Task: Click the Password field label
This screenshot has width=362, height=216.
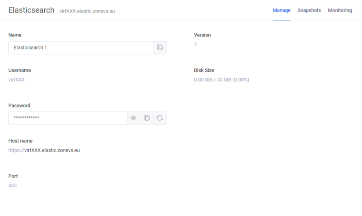Action: [x=19, y=105]
